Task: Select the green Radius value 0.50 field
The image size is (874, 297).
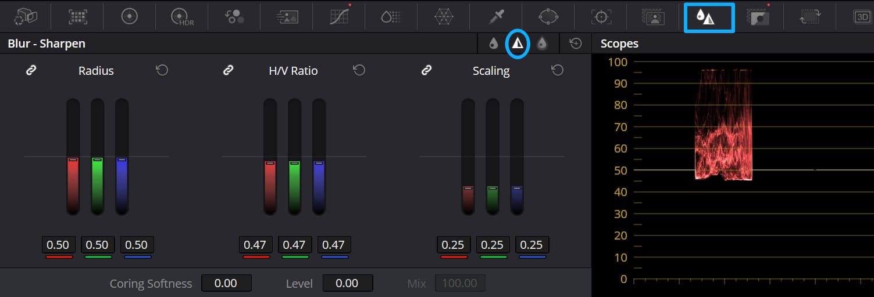Action: (x=97, y=245)
